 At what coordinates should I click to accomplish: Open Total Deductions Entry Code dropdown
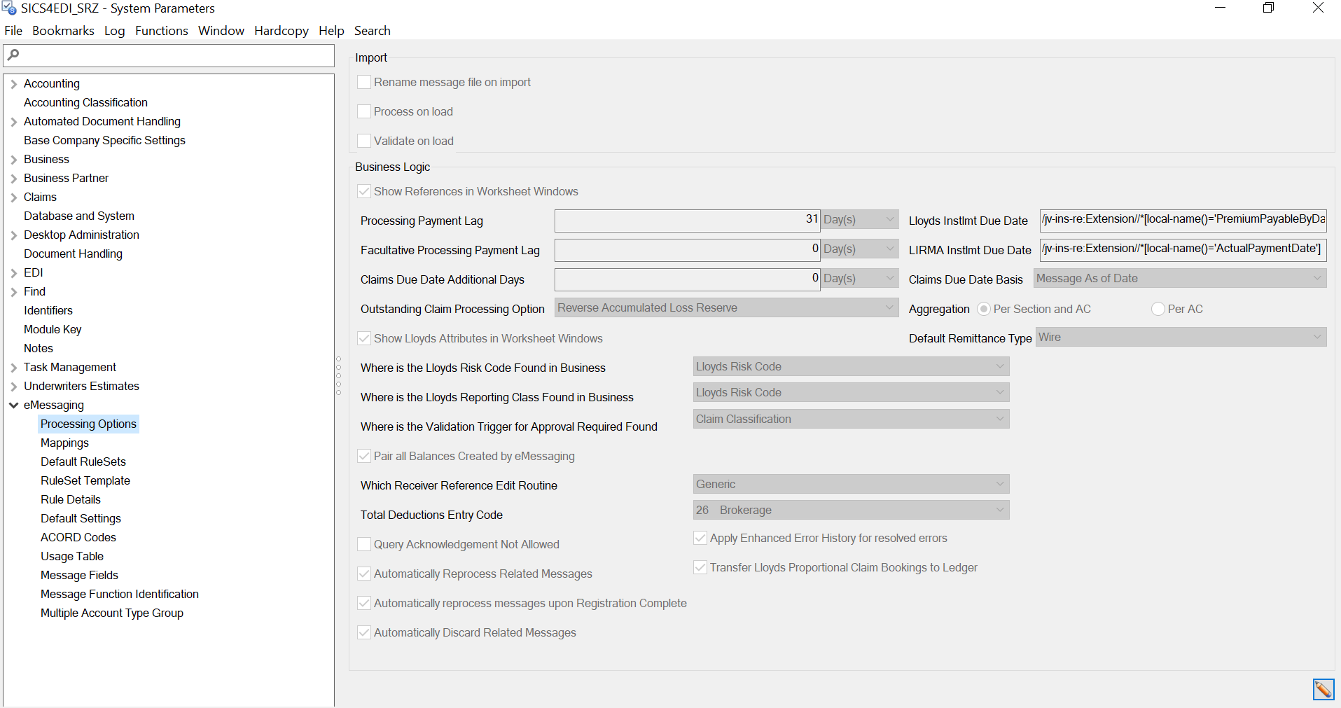[x=850, y=511]
